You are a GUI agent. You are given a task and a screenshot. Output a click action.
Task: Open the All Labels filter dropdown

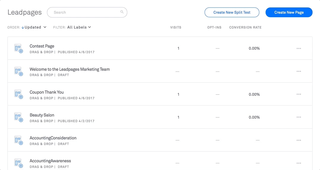tap(79, 27)
